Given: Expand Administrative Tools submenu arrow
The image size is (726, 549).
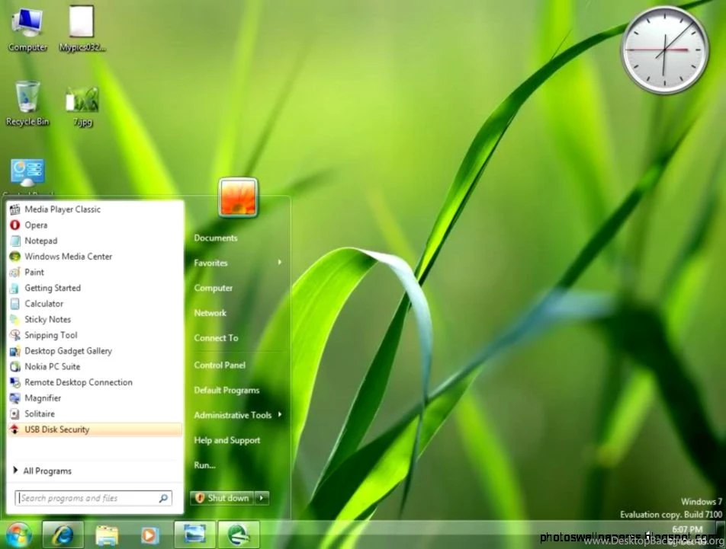Looking at the screenshot, I should (x=280, y=414).
